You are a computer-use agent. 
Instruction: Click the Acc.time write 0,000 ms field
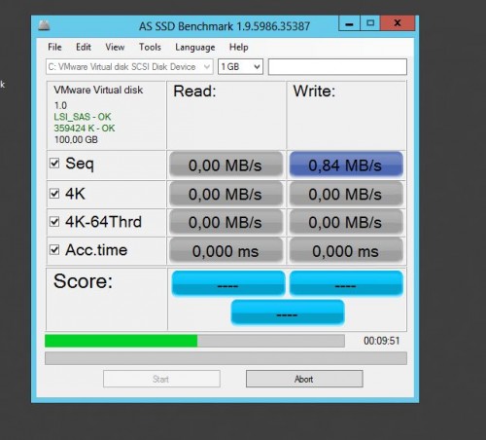346,251
